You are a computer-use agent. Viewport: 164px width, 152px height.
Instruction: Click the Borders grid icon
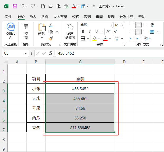tap(83, 39)
